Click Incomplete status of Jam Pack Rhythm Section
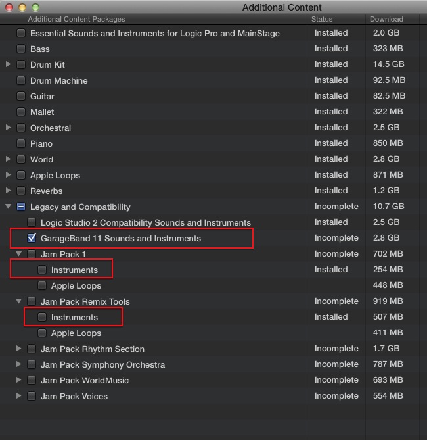The width and height of the screenshot is (427, 440). coord(336,348)
